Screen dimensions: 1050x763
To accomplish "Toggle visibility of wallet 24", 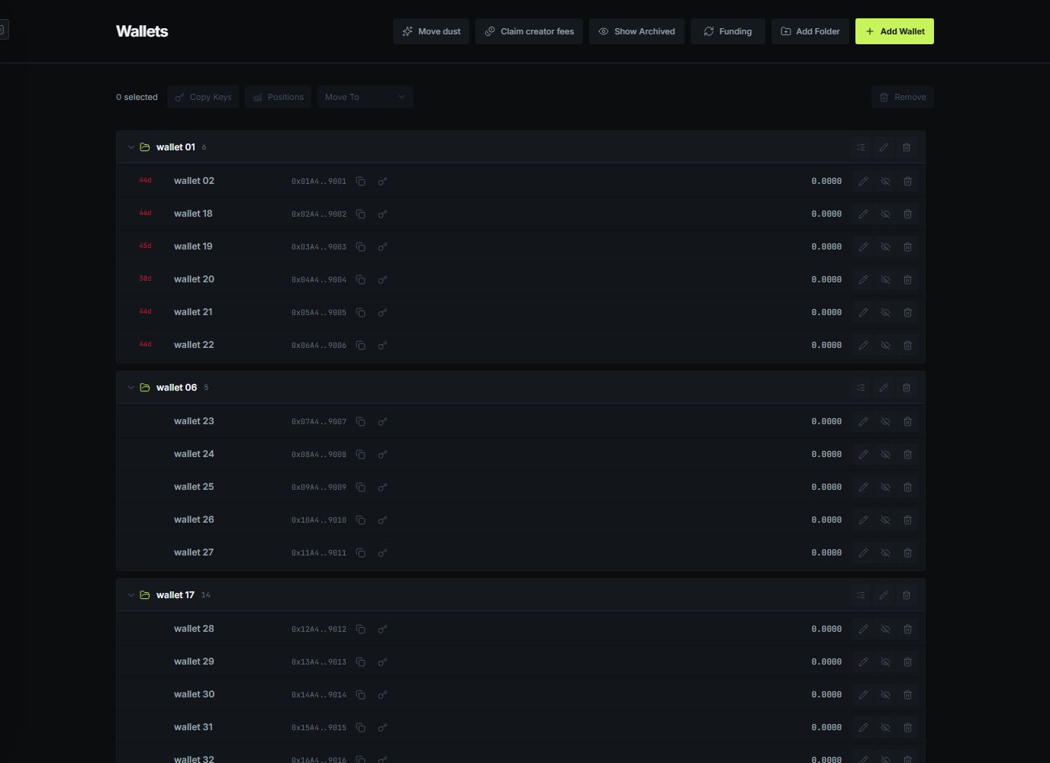I will [x=885, y=455].
